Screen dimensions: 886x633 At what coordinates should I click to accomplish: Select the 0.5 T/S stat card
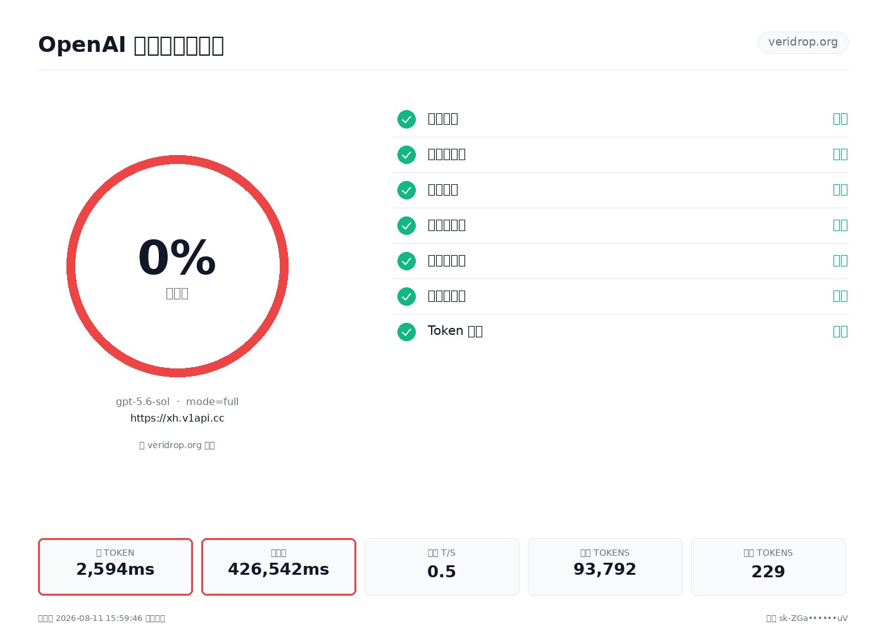pyautogui.click(x=442, y=567)
